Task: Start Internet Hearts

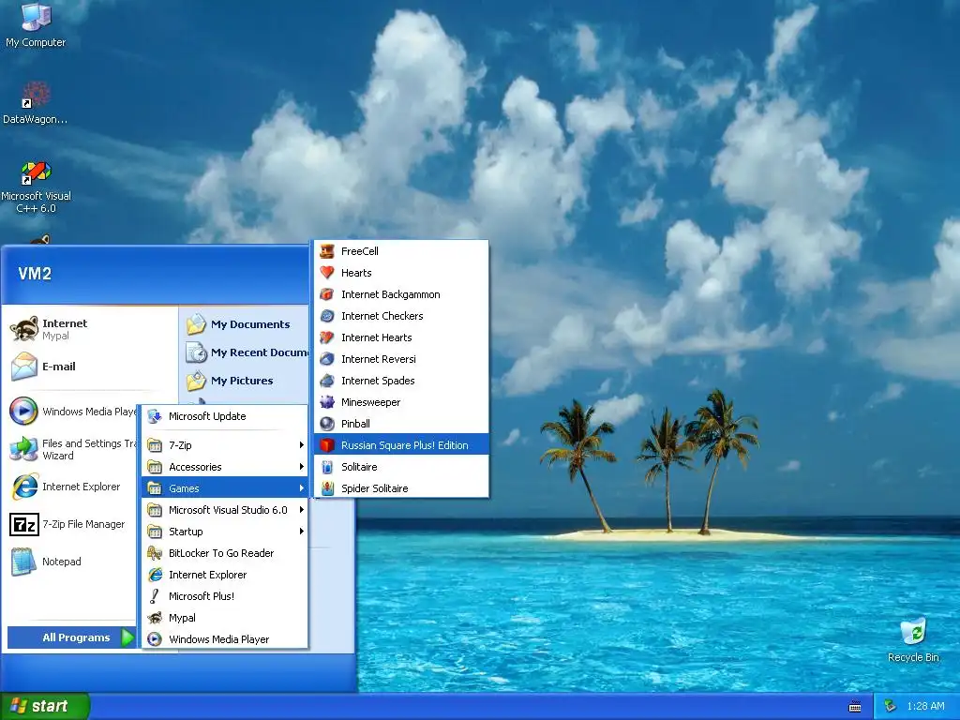Action: pos(401,337)
